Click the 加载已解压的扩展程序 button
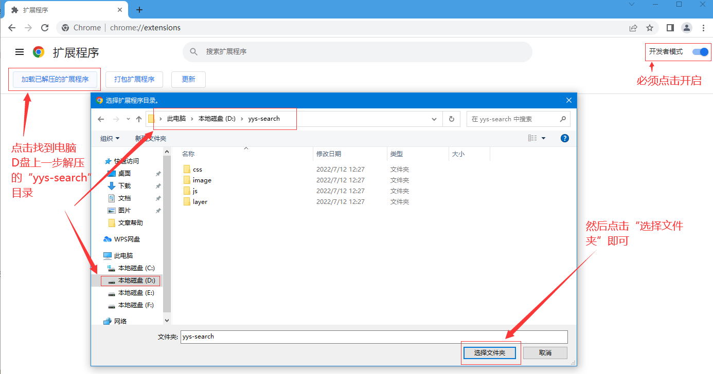This screenshot has width=713, height=374. pyautogui.click(x=55, y=80)
